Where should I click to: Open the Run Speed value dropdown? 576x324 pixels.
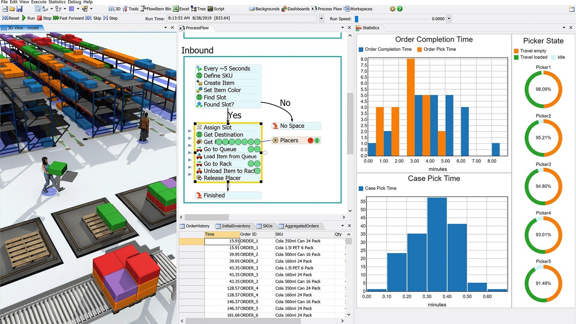[449, 19]
